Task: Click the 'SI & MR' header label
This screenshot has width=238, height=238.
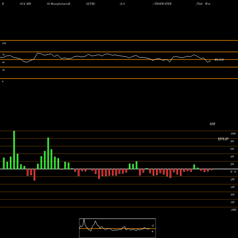Action: tap(25, 4)
